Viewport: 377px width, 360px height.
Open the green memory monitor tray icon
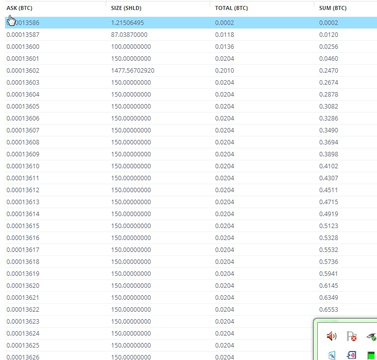point(371,356)
